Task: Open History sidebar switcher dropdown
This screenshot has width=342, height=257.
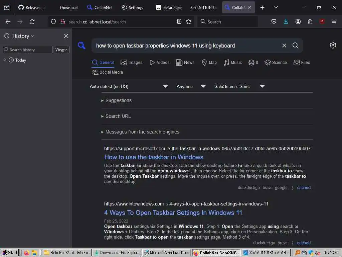Action: pos(23,36)
